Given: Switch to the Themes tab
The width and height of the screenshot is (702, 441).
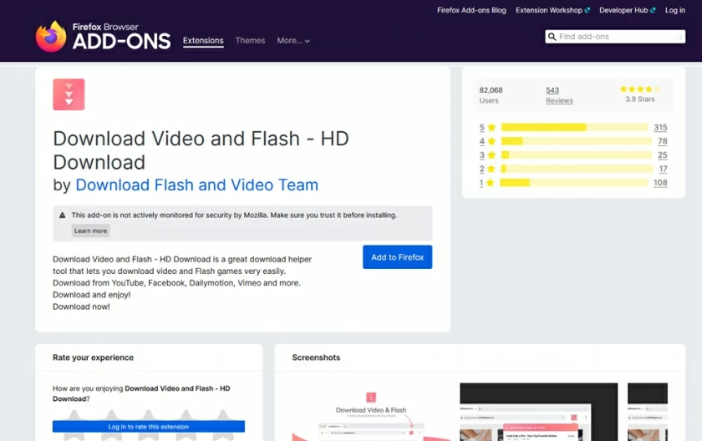Looking at the screenshot, I should point(250,41).
